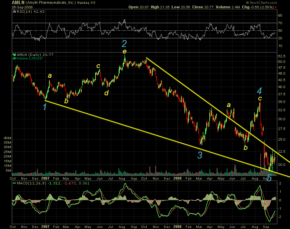
Task: Click the 20.0 price axis label
Action: coord(281,164)
